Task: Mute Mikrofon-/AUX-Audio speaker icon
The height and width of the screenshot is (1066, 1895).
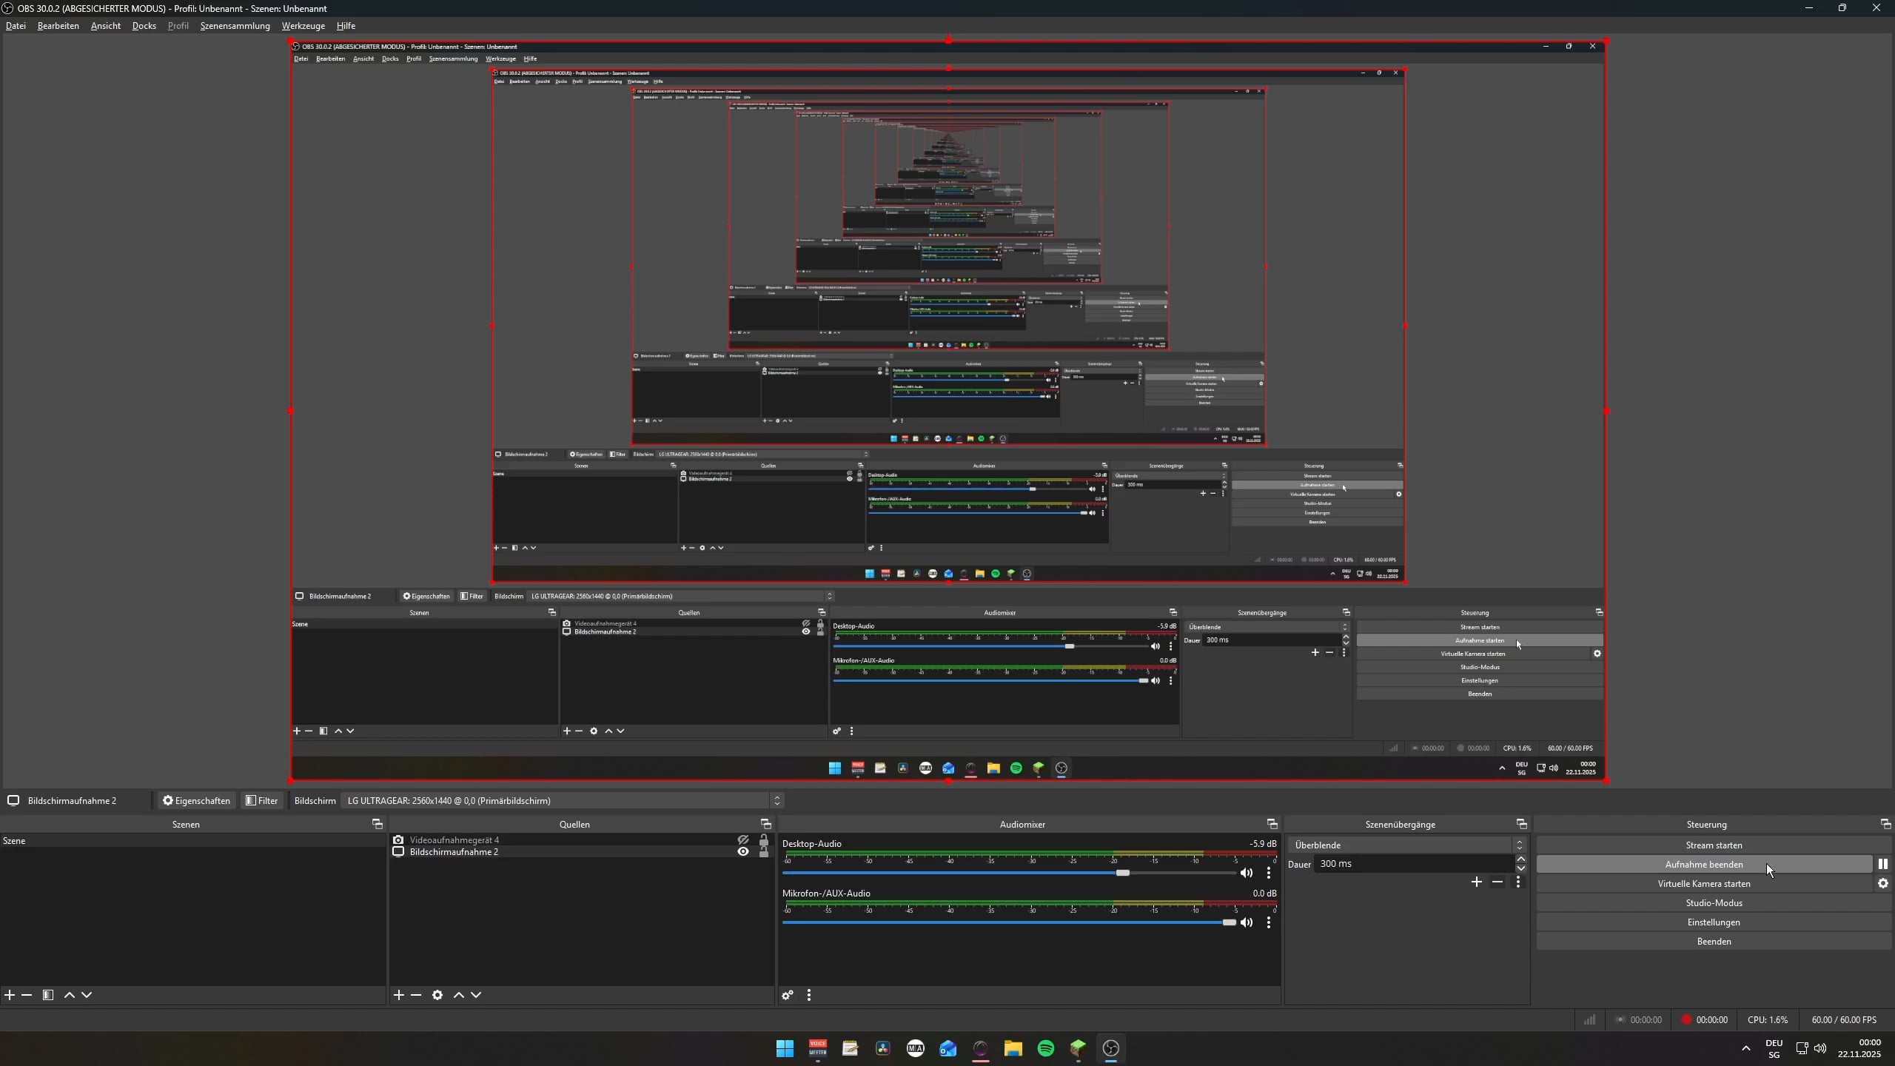Action: click(x=1247, y=922)
